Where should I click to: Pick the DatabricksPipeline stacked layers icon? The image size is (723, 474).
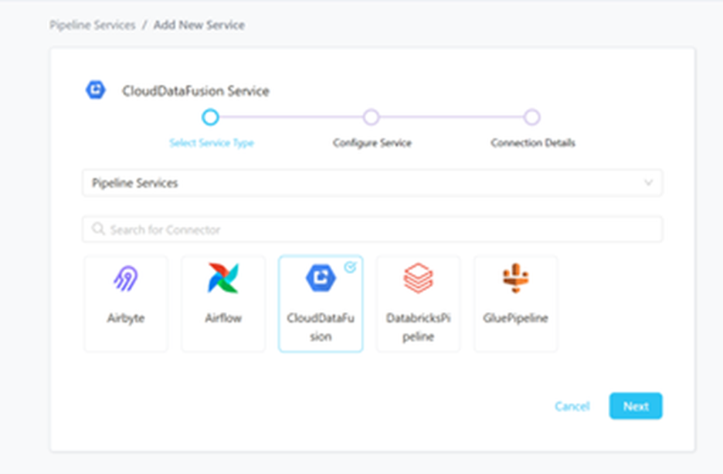point(418,279)
